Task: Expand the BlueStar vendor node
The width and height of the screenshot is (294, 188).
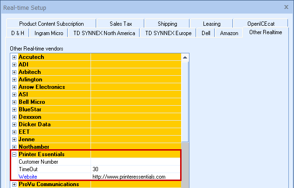Action: (x=14, y=109)
